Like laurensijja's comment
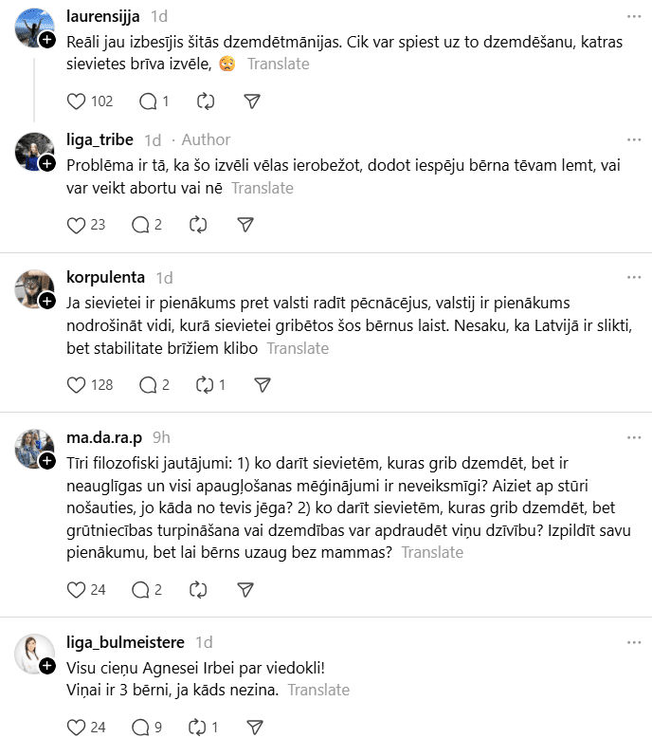Image resolution: width=652 pixels, height=738 pixels. click(x=78, y=101)
